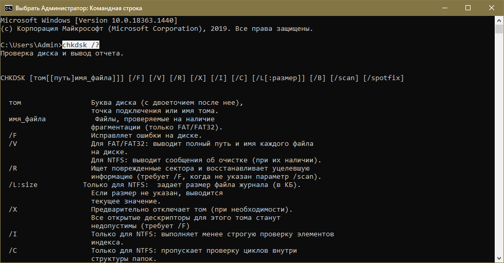Click the highlighted "chkdsk /?" command
This screenshot has width=504, height=263.
81,45
